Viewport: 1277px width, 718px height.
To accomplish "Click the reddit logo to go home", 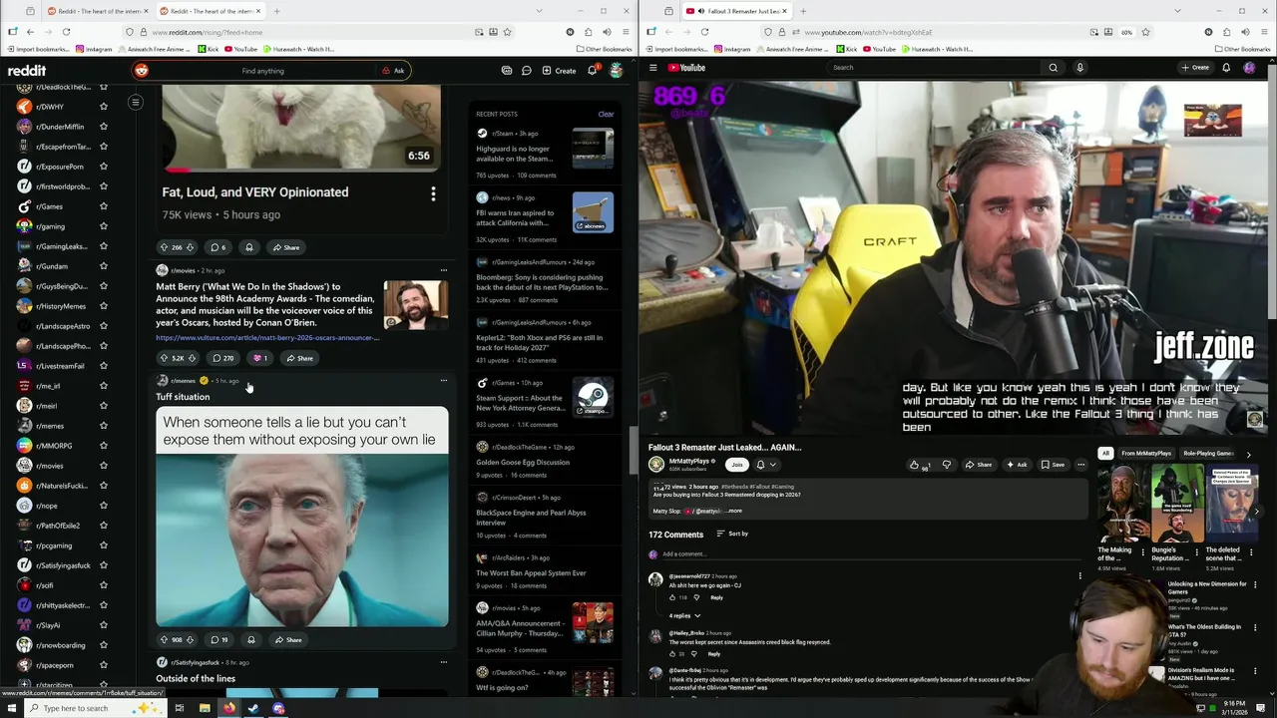I will tap(27, 71).
